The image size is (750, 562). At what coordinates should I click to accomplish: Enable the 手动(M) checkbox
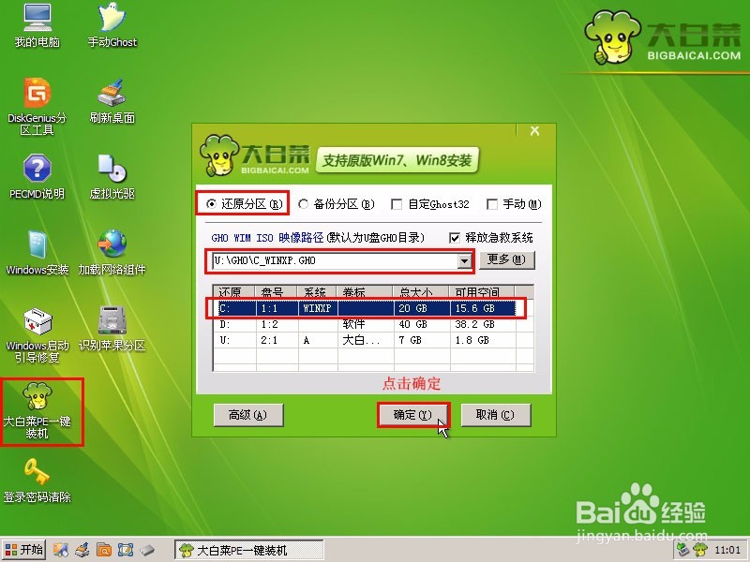[x=491, y=204]
